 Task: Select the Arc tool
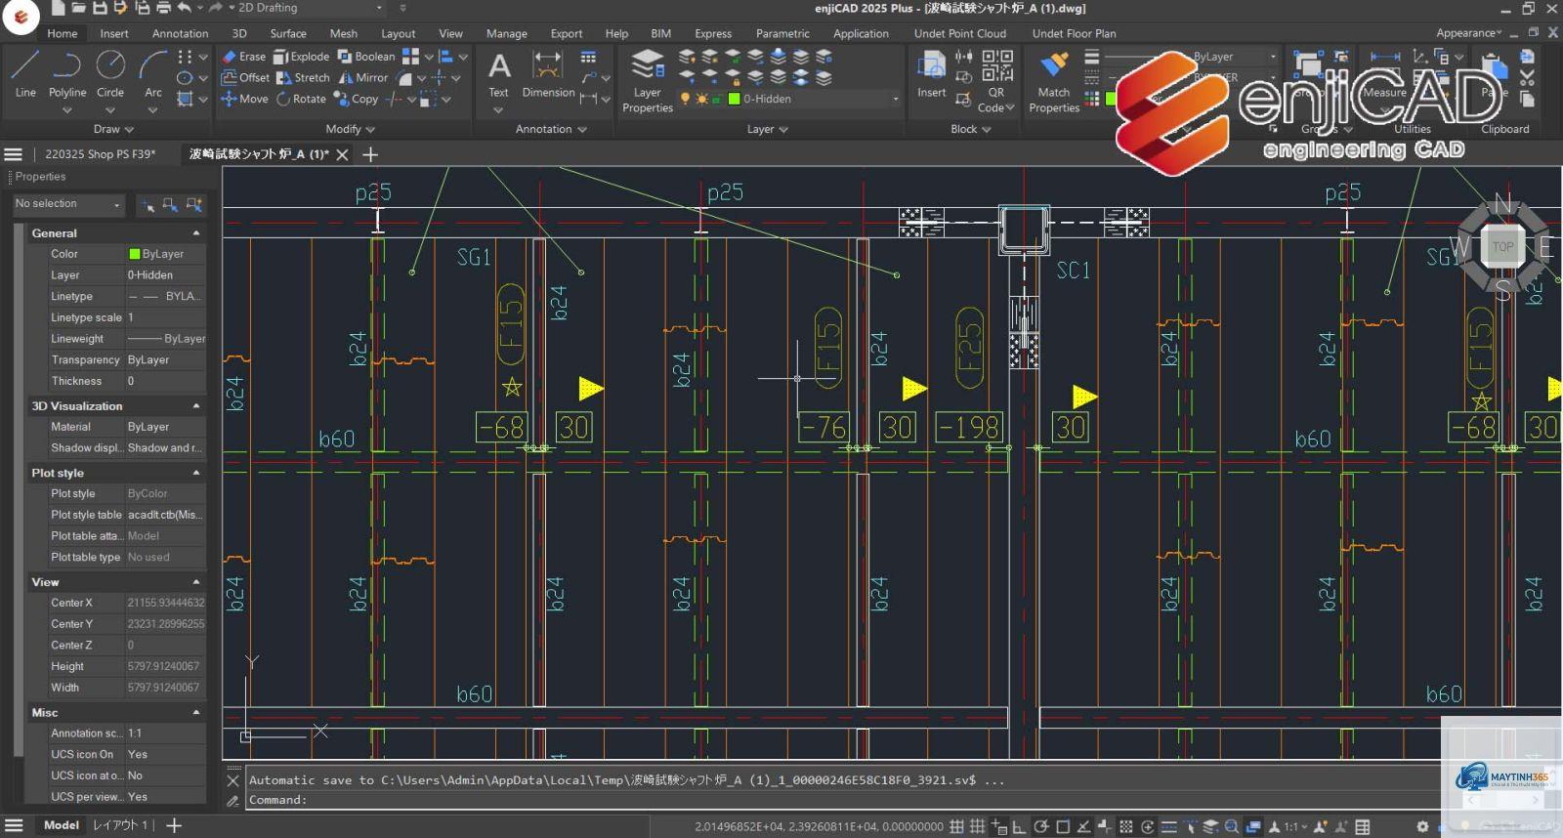[152, 74]
